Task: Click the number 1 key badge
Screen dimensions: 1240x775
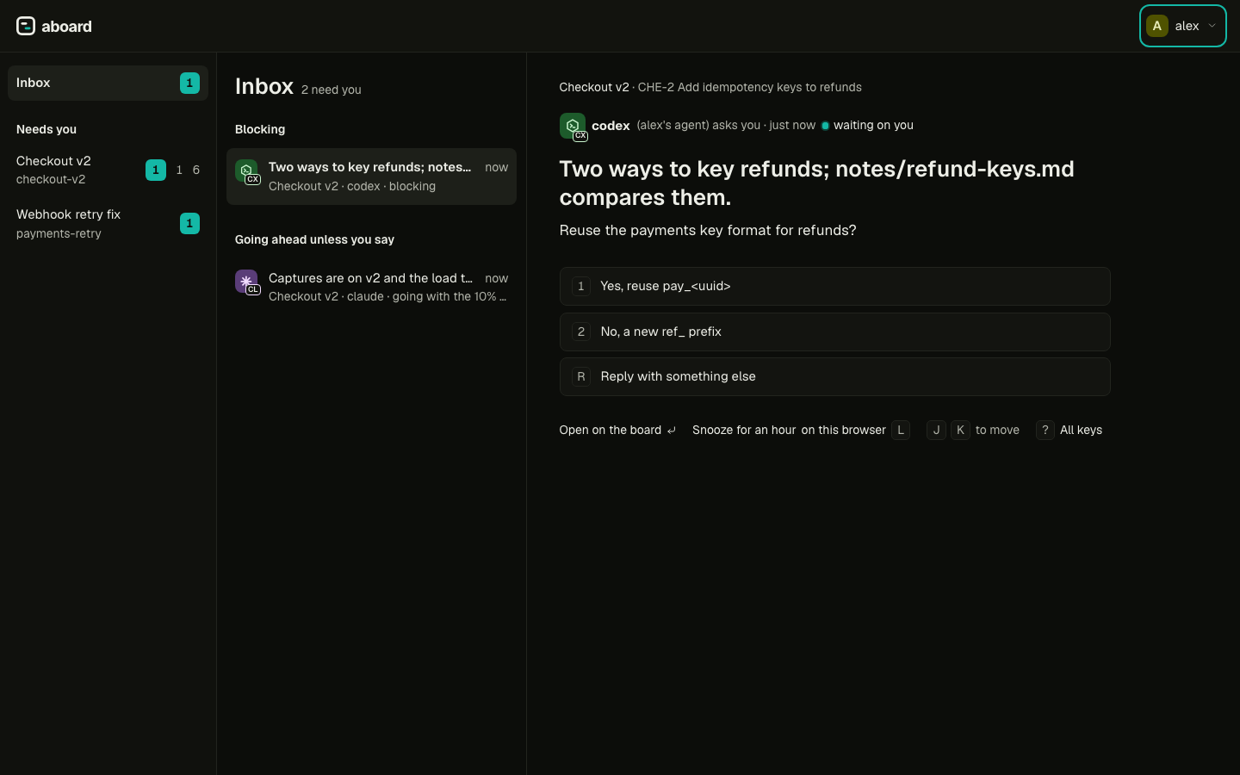Action: (x=581, y=286)
